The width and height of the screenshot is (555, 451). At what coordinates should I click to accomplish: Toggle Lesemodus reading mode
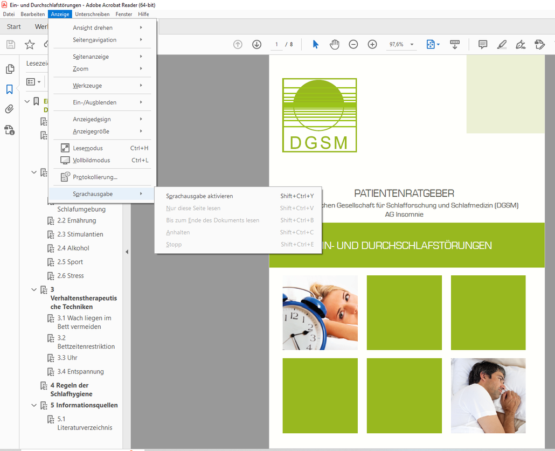[88, 148]
